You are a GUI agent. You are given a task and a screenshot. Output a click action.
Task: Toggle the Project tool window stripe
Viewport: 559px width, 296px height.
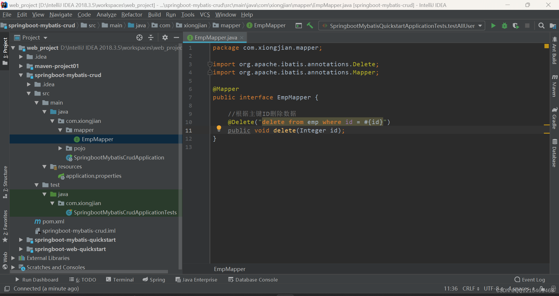click(5, 51)
